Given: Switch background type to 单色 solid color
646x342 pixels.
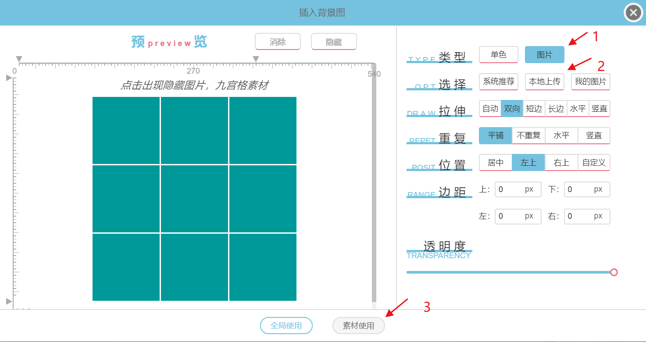Looking at the screenshot, I should point(498,54).
